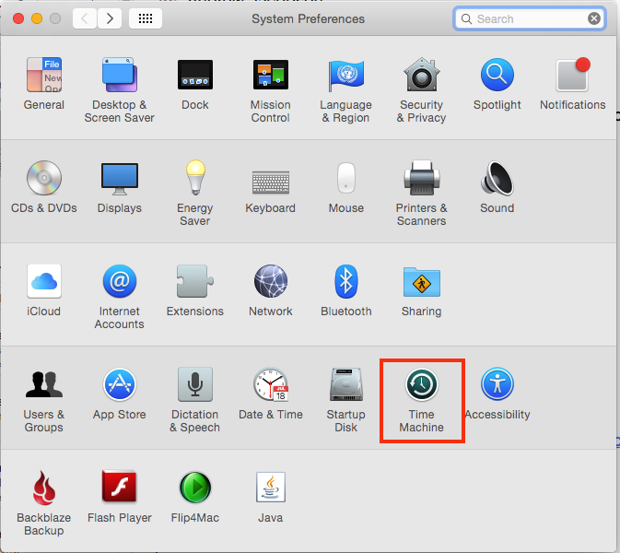Click the Show All grid button
This screenshot has width=620, height=553.
coord(146,18)
